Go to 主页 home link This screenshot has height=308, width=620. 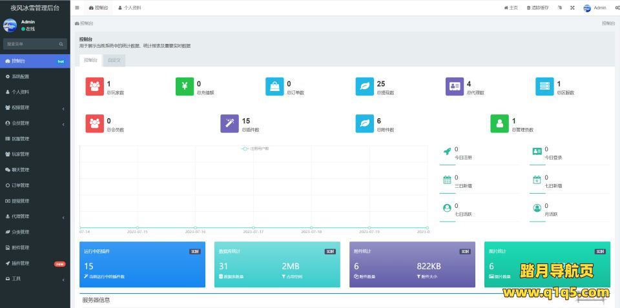[x=511, y=8]
